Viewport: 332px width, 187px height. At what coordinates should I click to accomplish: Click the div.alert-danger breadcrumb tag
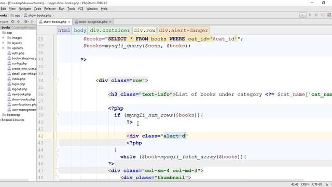(x=183, y=30)
